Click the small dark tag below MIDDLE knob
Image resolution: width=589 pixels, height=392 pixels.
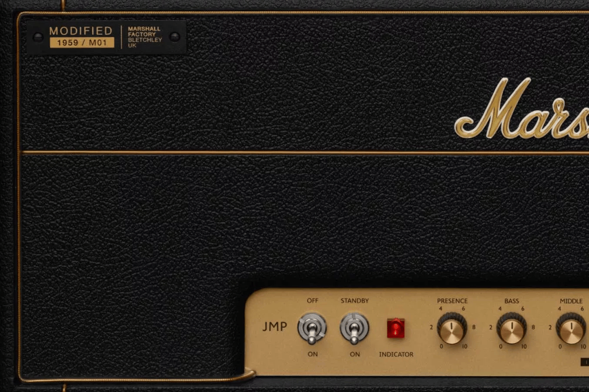point(585,362)
